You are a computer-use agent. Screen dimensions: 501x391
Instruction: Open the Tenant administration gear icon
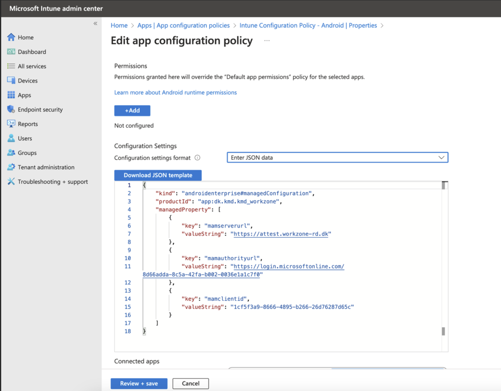click(11, 167)
